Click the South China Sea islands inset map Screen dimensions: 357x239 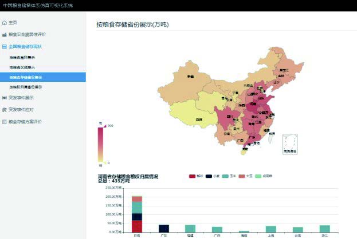click(290, 143)
